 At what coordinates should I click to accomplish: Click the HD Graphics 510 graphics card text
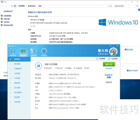pos(63,98)
